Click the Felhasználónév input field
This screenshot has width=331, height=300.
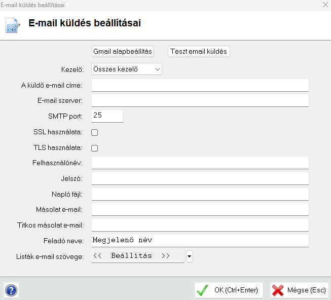click(200, 163)
